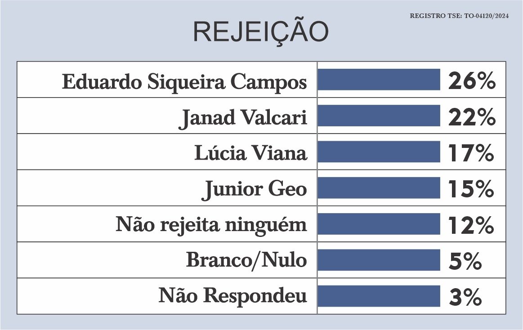
Task: Click the REGISTRO TSE registration text
Action: 459,16
